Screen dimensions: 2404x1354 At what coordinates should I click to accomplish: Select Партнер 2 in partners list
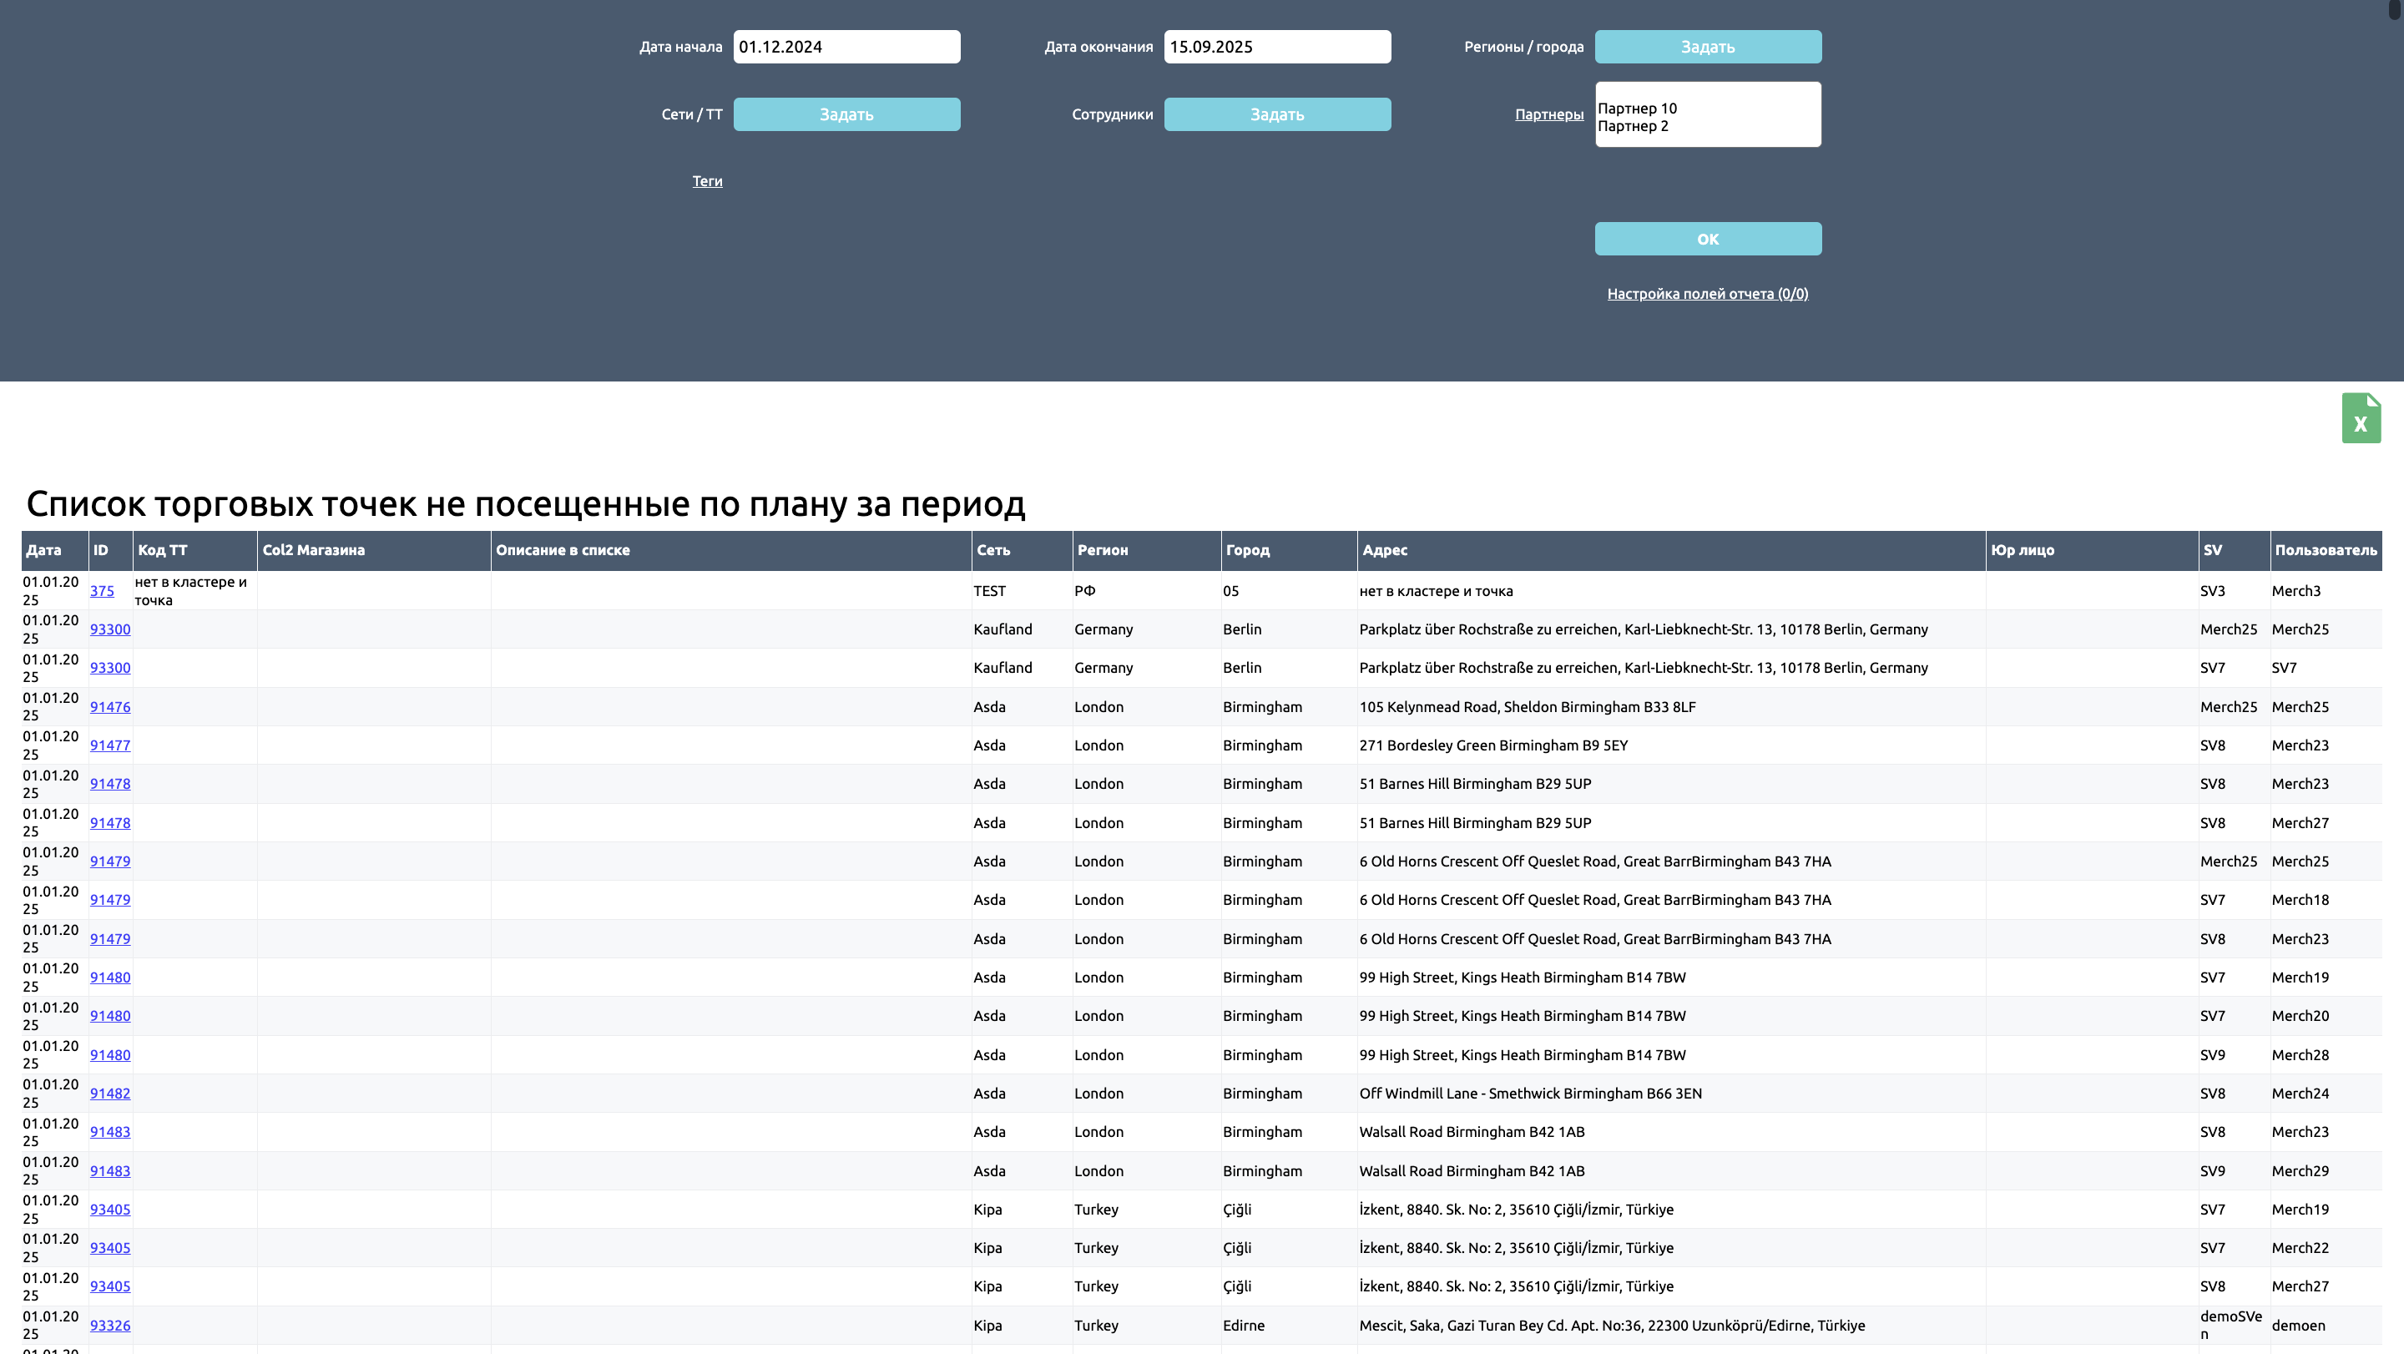(1632, 126)
